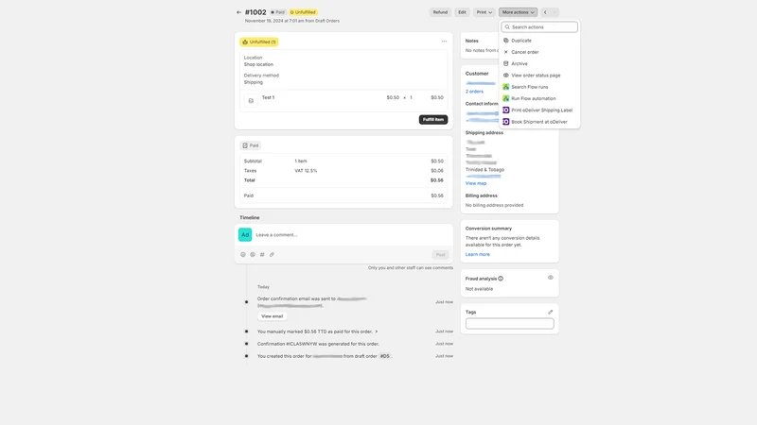Click the Refund button
Screen dimensions: 757x425
[440, 12]
